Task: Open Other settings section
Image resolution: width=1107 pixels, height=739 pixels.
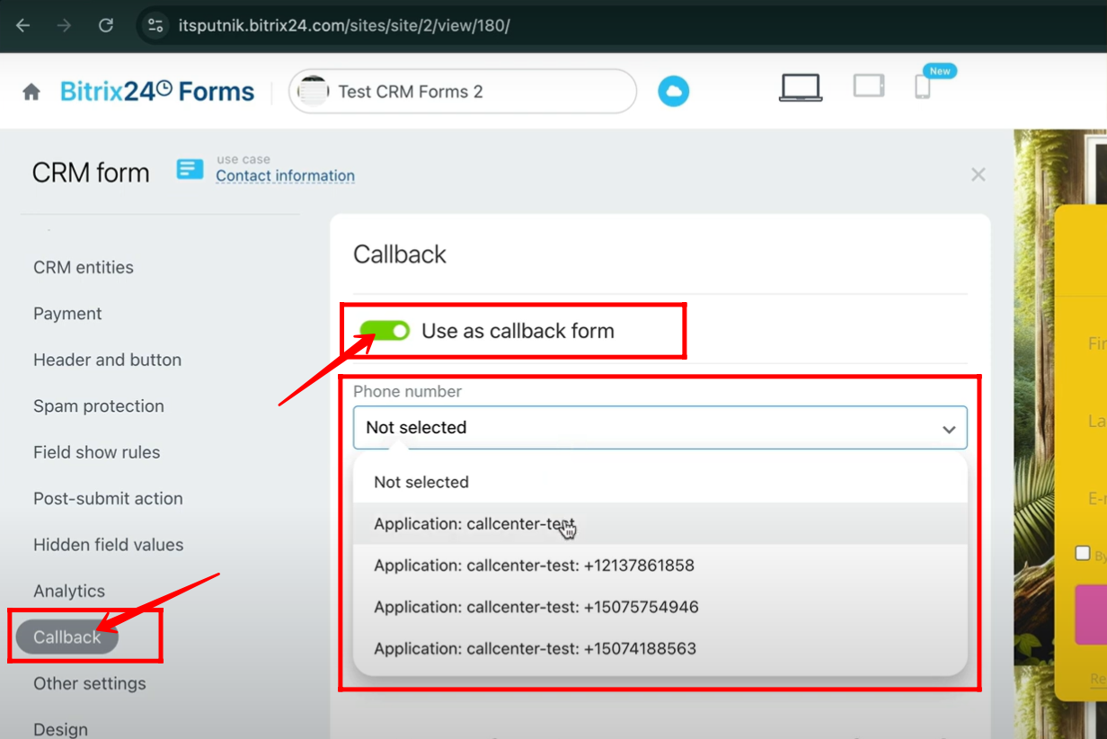Action: pos(89,683)
